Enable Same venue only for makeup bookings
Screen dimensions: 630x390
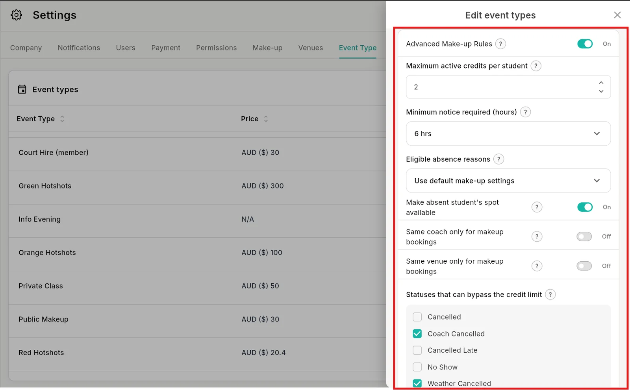pyautogui.click(x=584, y=266)
